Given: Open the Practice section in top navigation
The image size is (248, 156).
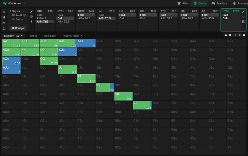Looking at the screenshot, I should pos(219,3).
